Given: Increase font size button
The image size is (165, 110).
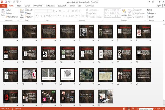Looking at the screenshot, I should point(54,11).
